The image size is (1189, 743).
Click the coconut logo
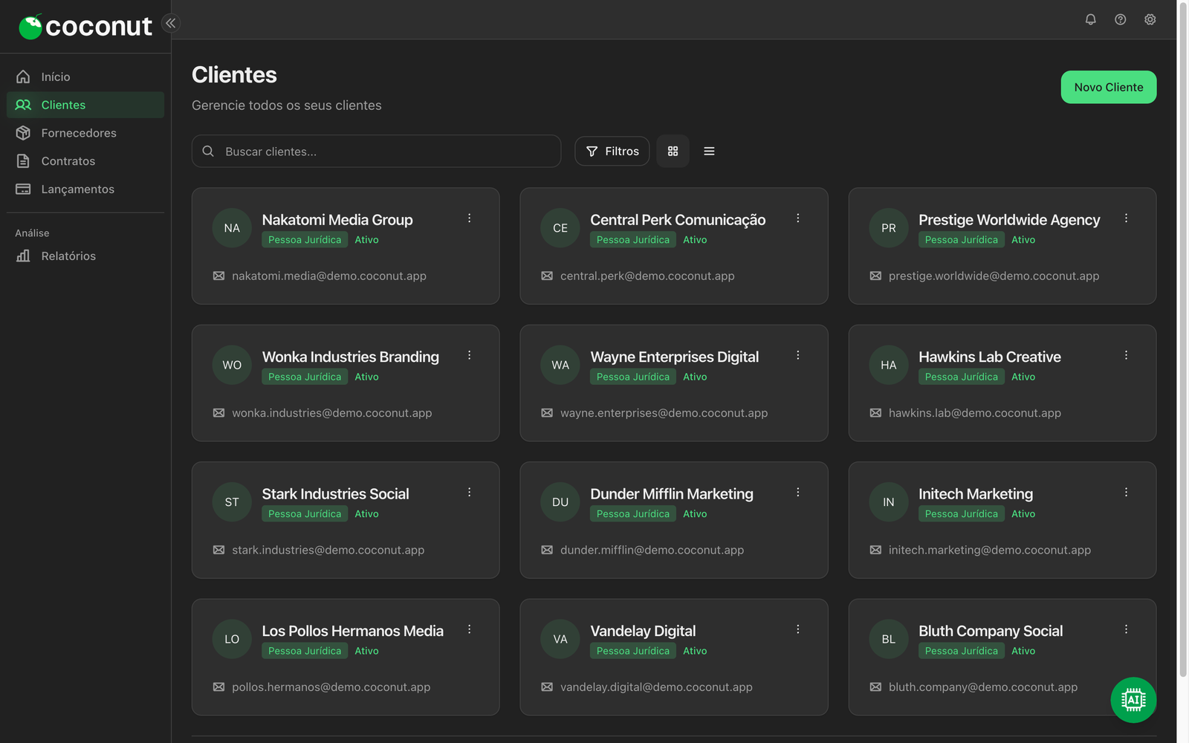pyautogui.click(x=85, y=27)
